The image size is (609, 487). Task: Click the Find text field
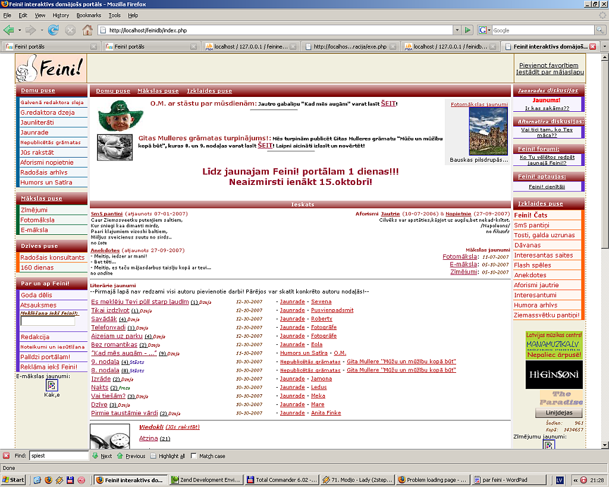[59, 456]
